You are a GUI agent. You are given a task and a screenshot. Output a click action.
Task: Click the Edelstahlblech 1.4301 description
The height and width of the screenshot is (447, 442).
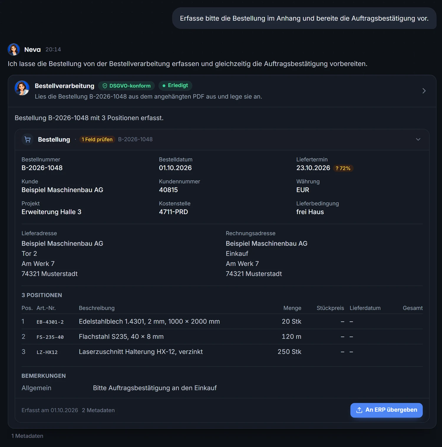(149, 322)
